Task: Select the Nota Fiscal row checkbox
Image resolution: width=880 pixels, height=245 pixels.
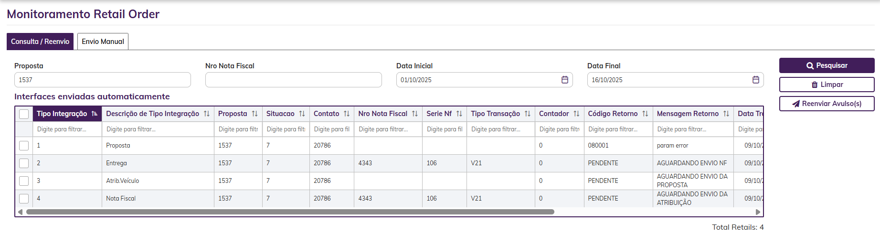Action: coord(24,199)
